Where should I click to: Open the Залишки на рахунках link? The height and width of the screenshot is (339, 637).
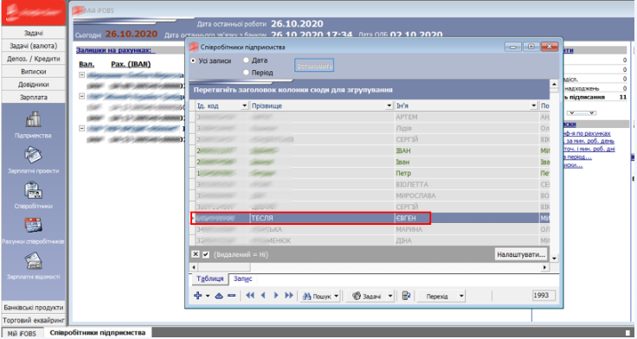pos(113,50)
